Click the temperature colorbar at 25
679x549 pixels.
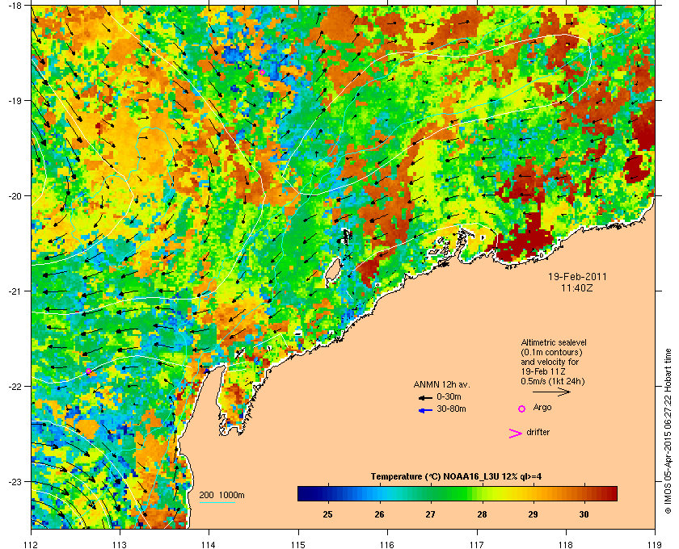point(328,493)
